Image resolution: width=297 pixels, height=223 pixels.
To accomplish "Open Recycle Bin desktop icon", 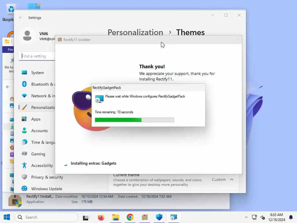I will [x=8, y=12].
